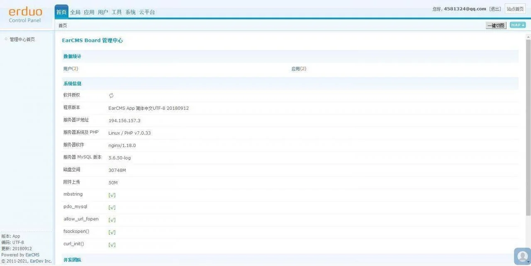Select the 用户 menu tab
This screenshot has width=531, height=266.
point(103,12)
